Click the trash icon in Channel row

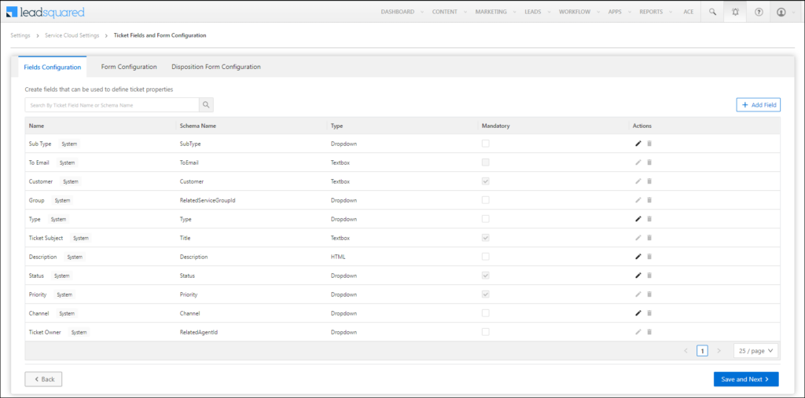[x=649, y=313]
